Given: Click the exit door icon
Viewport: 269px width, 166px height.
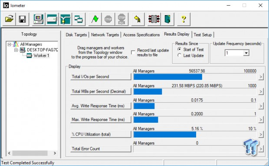Looking at the screenshot, I should click(x=167, y=19).
